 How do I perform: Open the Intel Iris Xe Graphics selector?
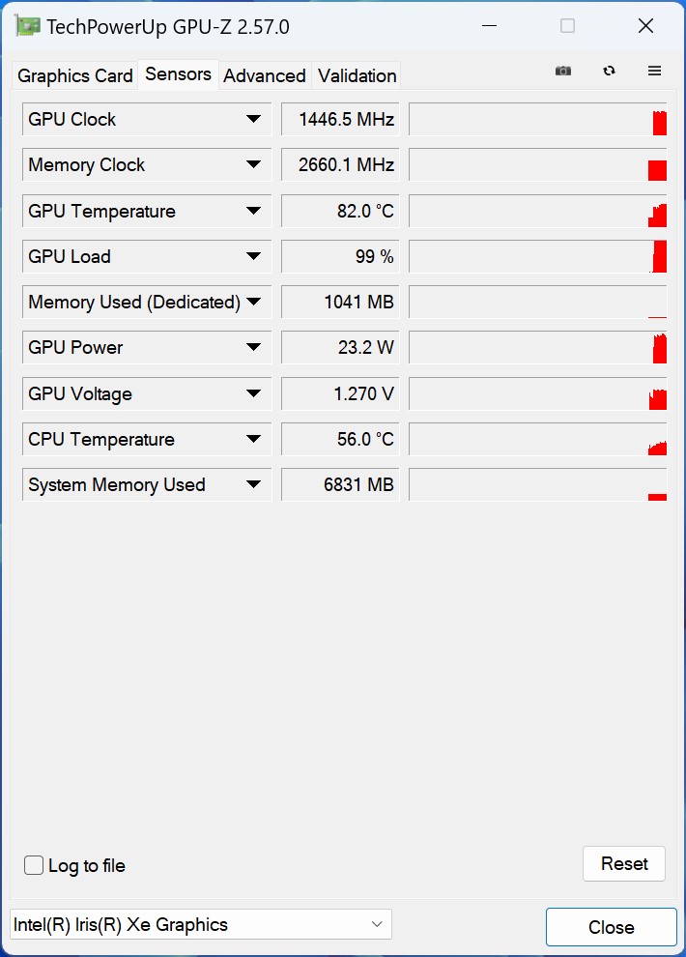point(201,924)
